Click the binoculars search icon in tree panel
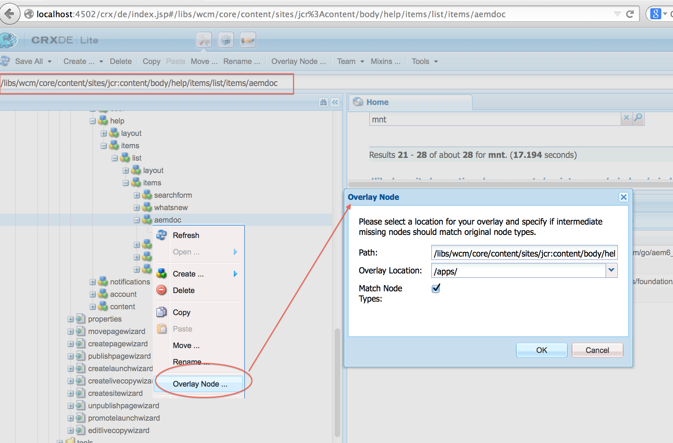 323,102
